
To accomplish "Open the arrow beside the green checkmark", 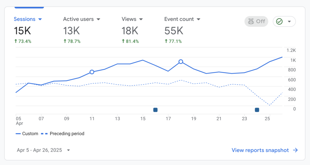I will [x=289, y=22].
